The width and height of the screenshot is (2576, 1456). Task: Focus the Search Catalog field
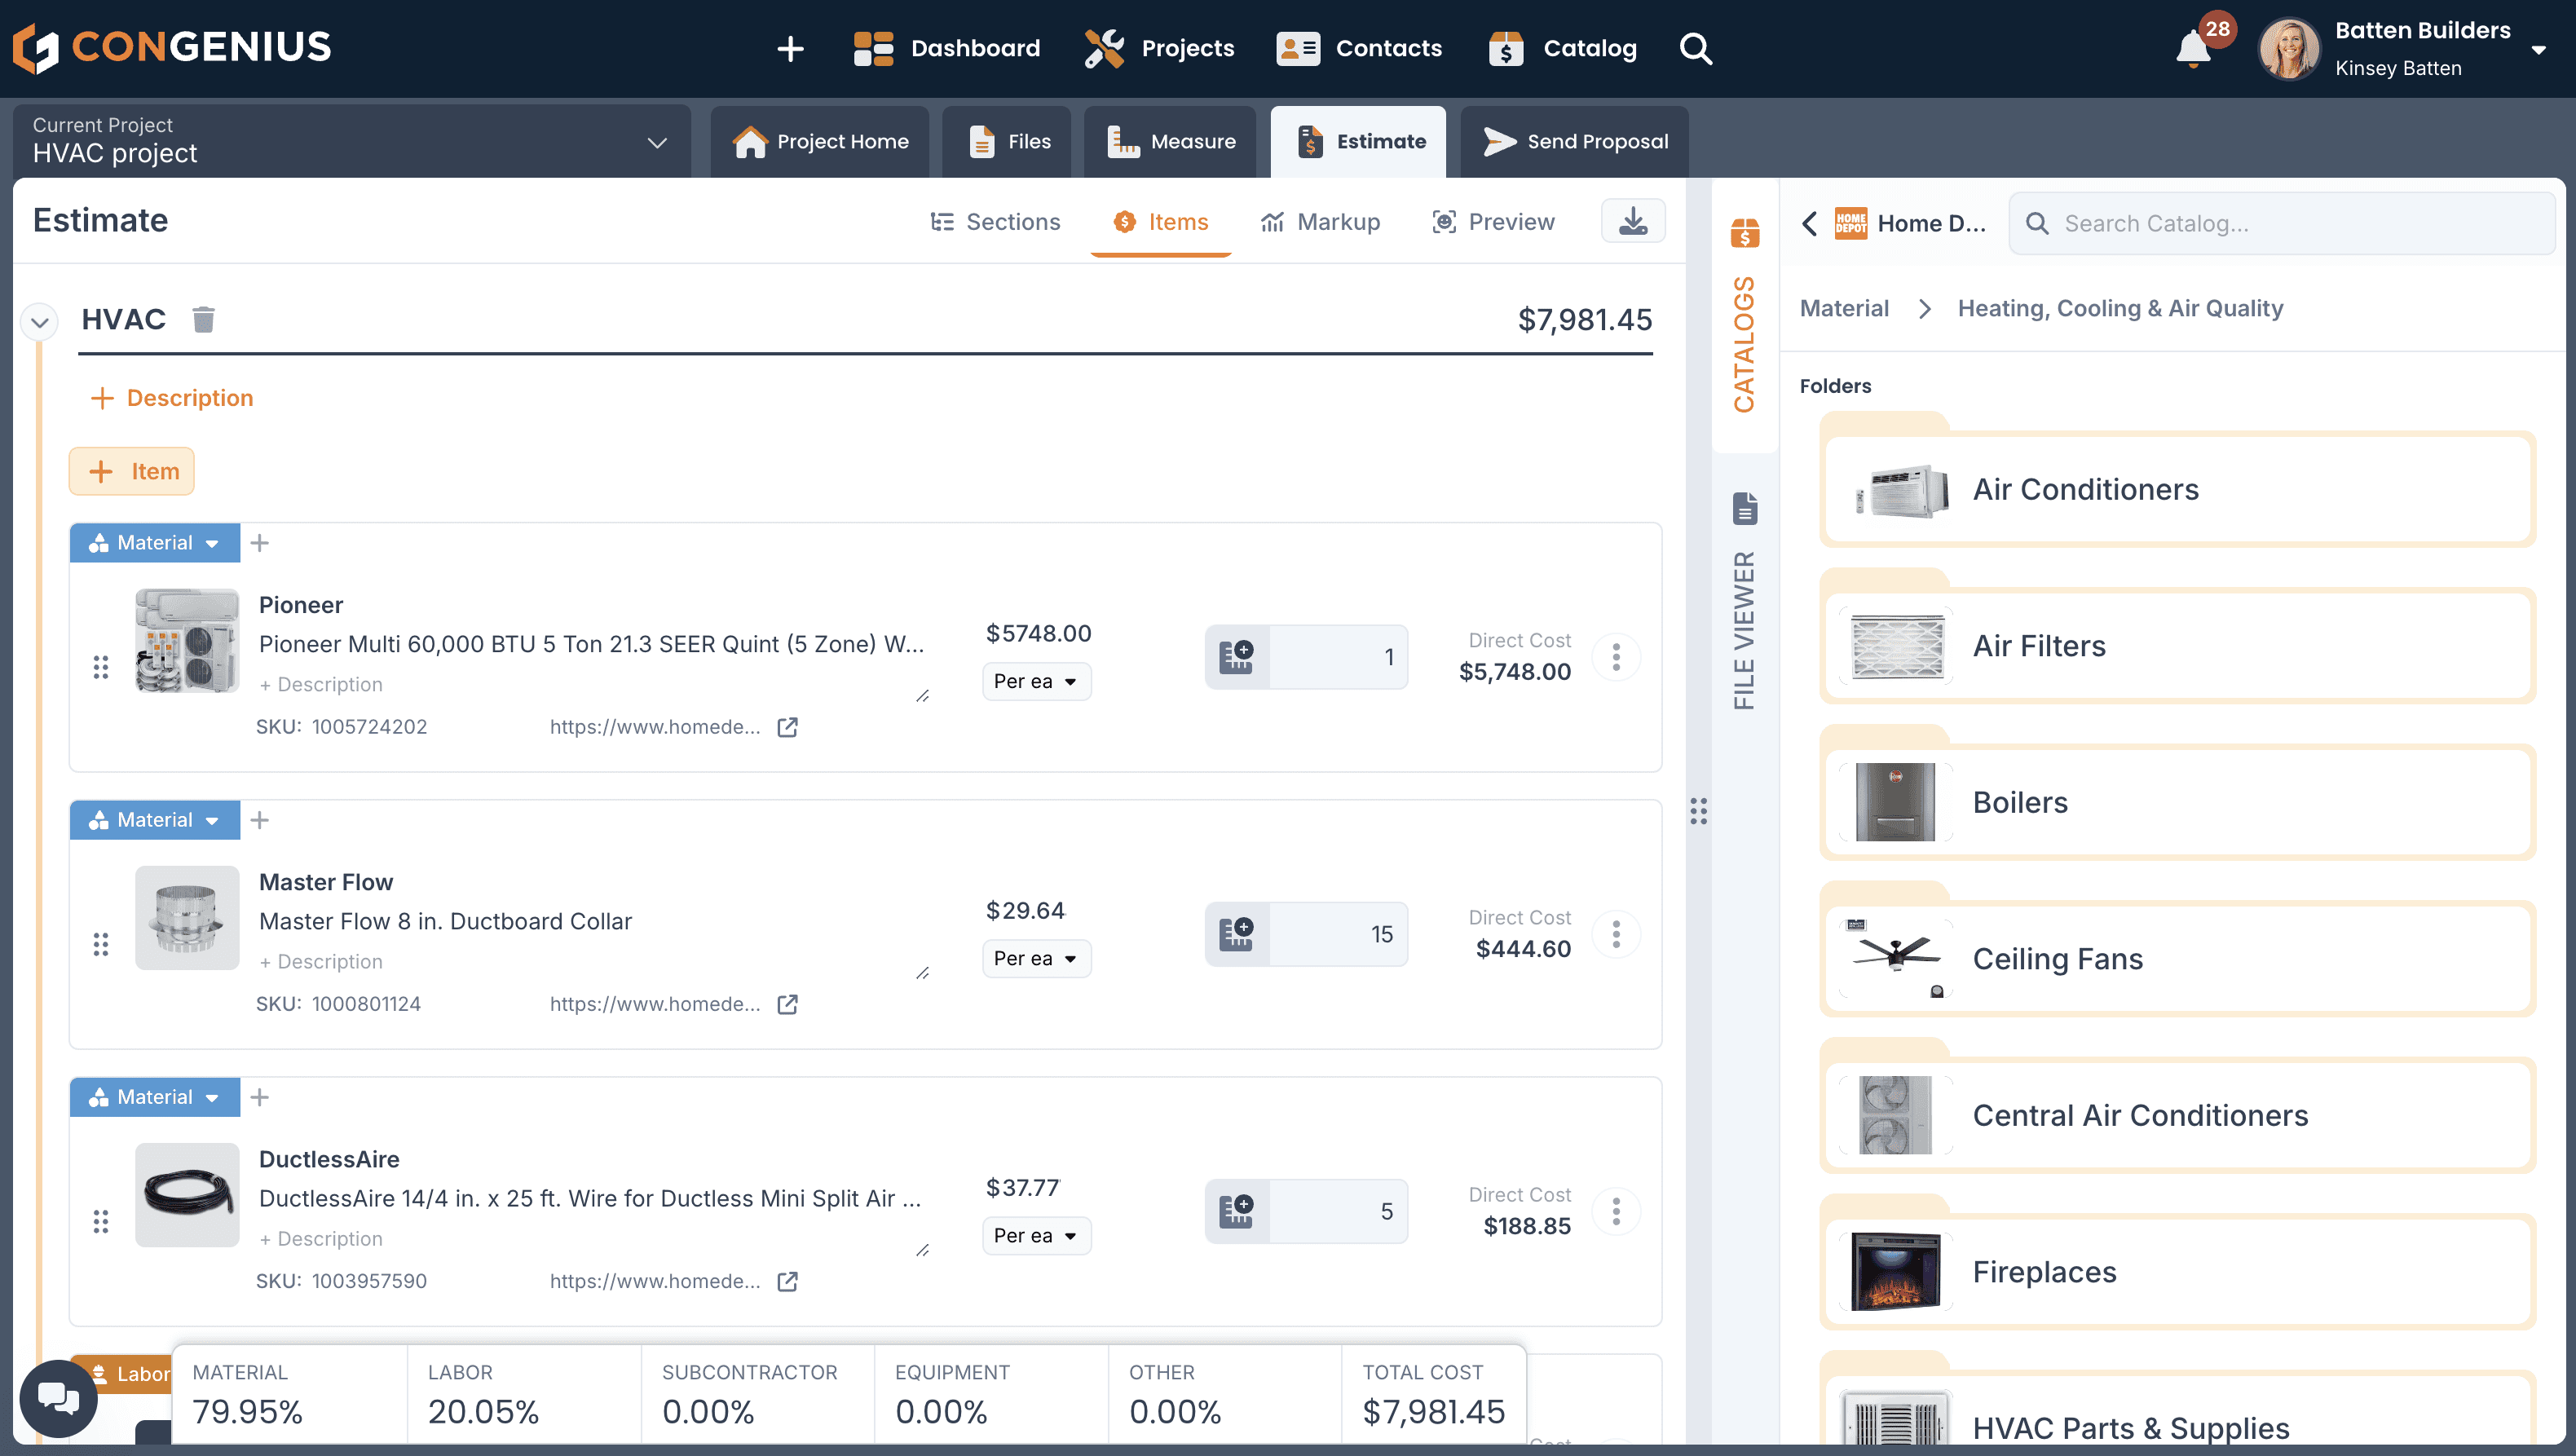click(2282, 223)
